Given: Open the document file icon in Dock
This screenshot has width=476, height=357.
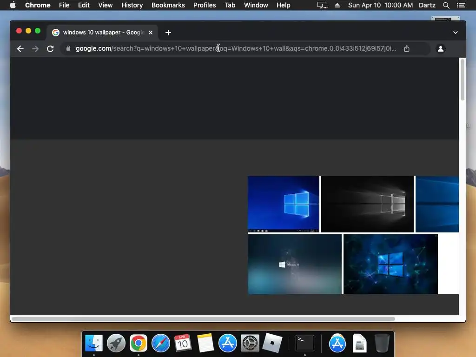Looking at the screenshot, I should tap(360, 343).
